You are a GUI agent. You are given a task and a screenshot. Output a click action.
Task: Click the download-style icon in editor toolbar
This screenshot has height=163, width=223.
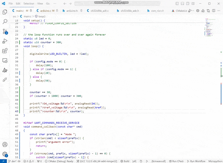point(203,11)
